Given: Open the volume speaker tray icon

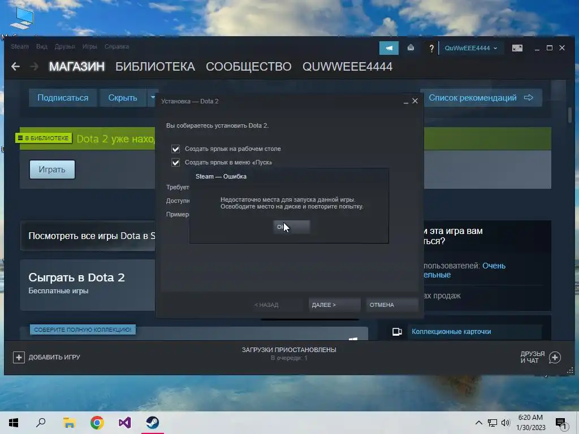Looking at the screenshot, I should click(505, 423).
